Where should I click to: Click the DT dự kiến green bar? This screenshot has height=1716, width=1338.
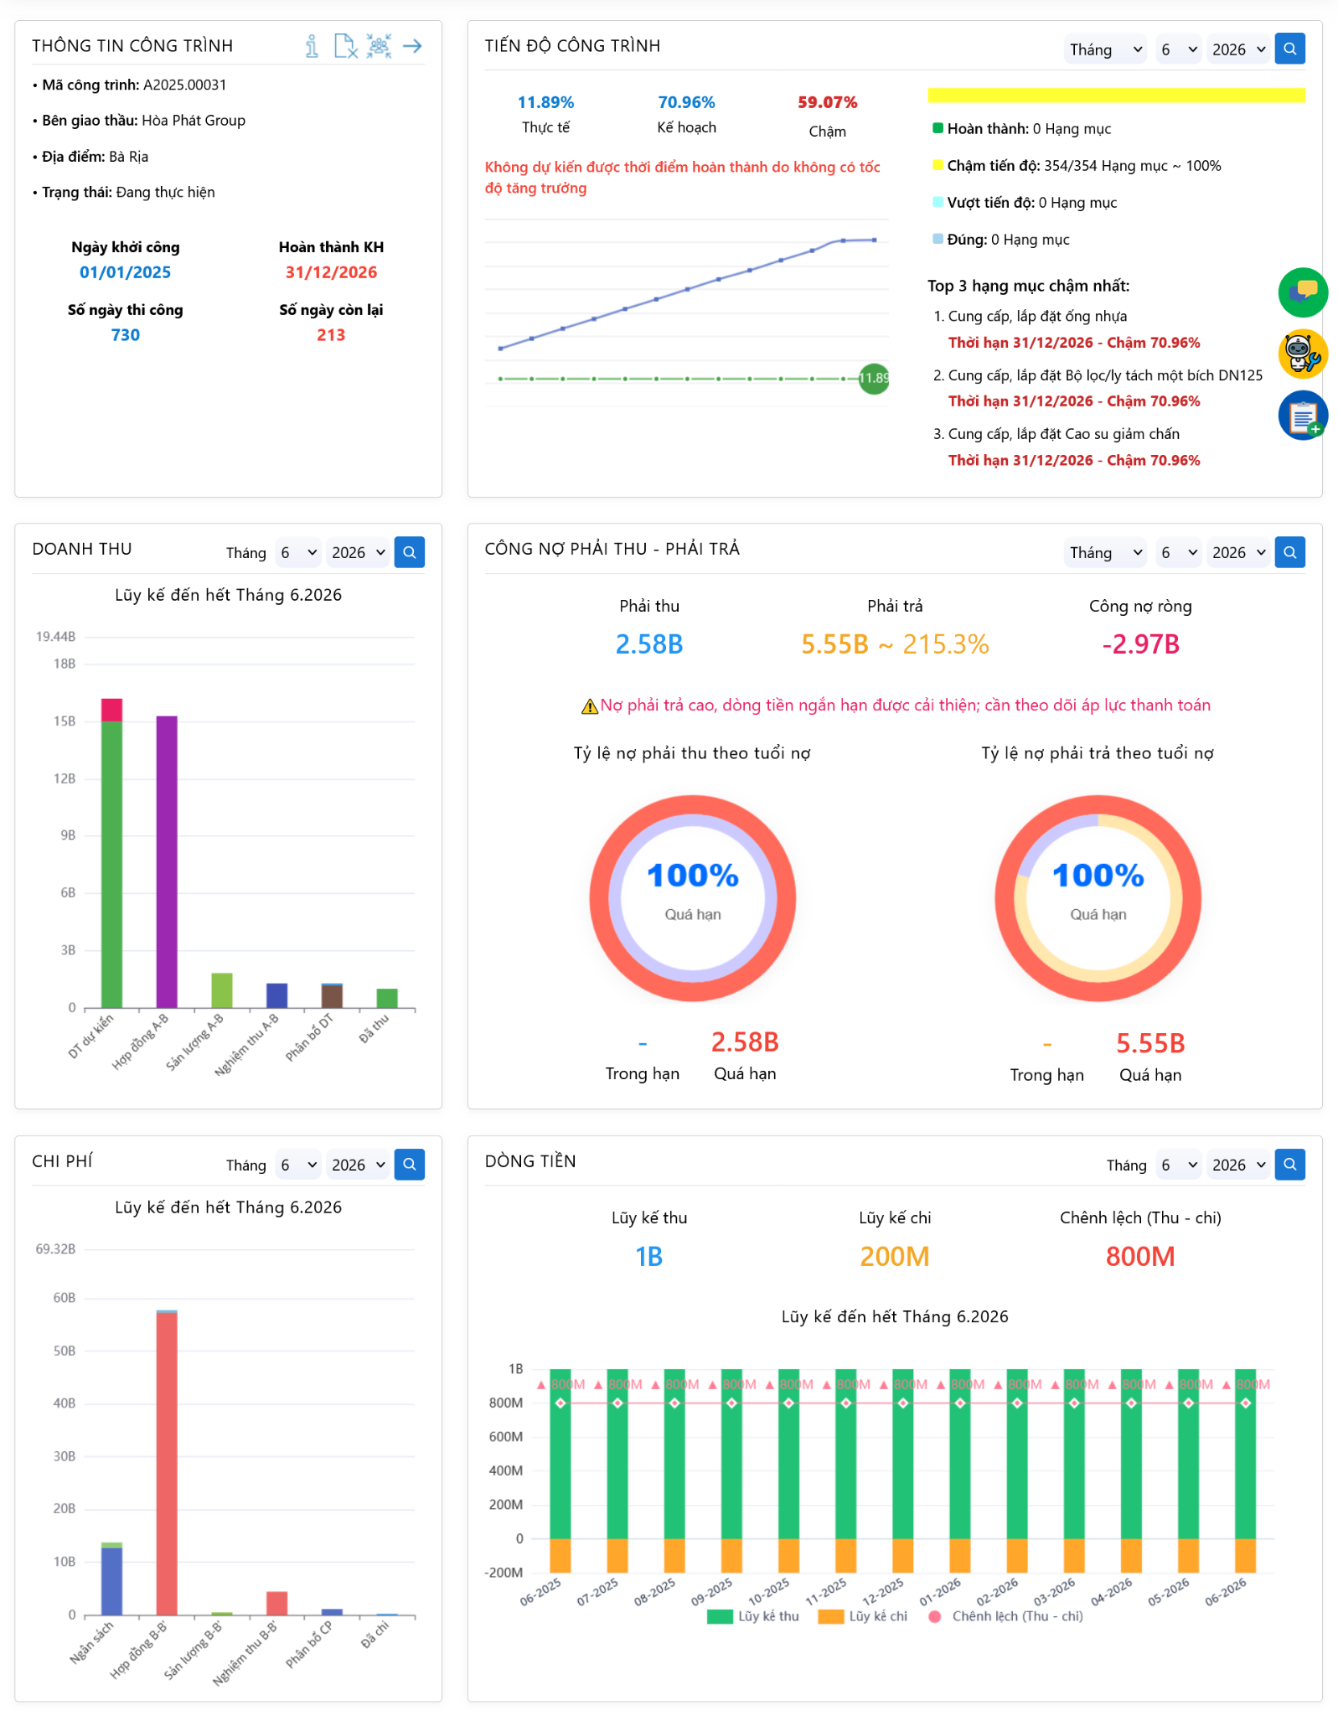(112, 863)
